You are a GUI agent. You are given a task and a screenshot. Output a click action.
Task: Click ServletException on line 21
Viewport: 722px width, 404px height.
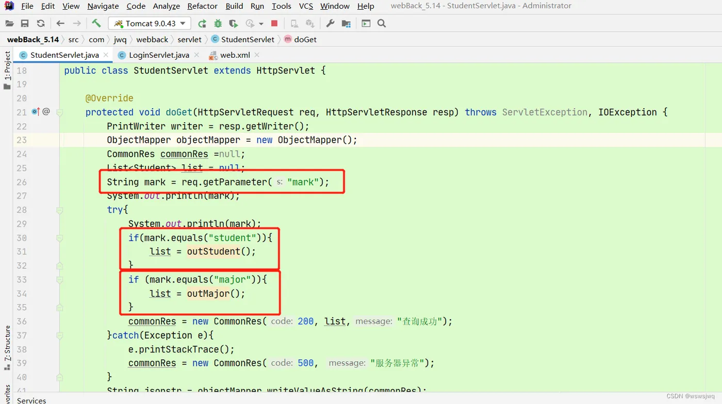(545, 112)
